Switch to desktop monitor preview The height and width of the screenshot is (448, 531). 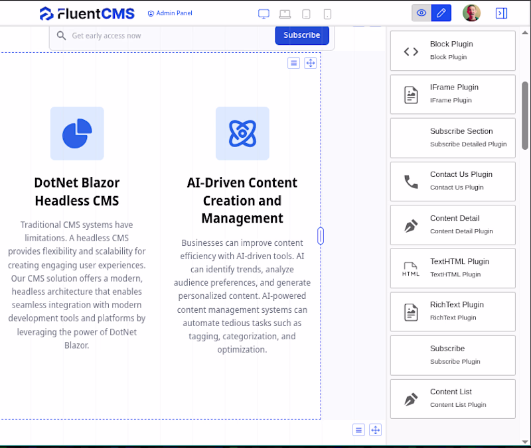point(264,14)
